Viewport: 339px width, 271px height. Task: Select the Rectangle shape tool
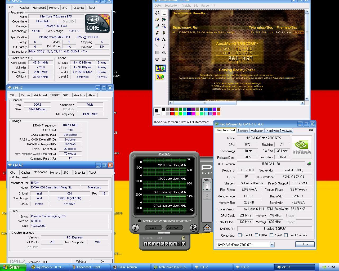pyautogui.click(x=157, y=53)
